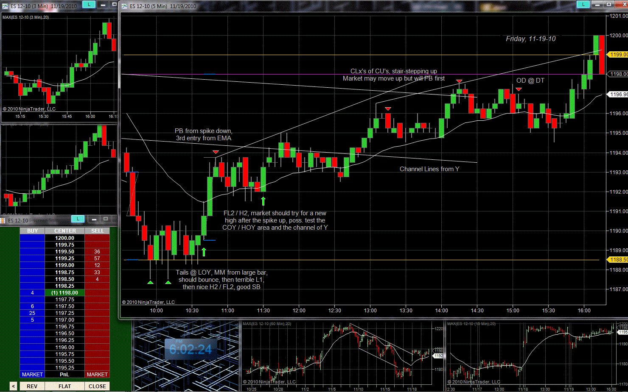Image resolution: width=628 pixels, height=392 pixels.
Task: Click the sell cell at price 1199.25
Action: coord(97,259)
